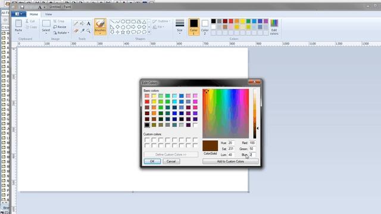
Task: Pick the black basic color swatch in dialog
Action: point(147,125)
